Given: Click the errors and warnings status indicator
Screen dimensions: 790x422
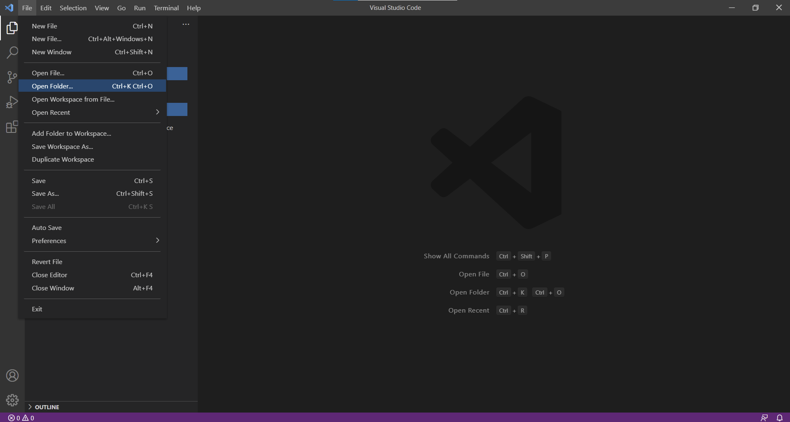Looking at the screenshot, I should click(21, 417).
